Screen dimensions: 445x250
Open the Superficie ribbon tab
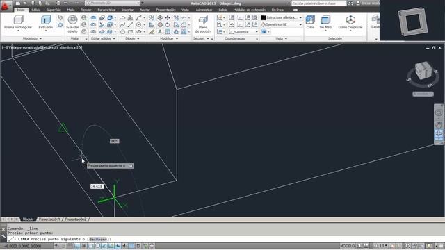coord(54,10)
